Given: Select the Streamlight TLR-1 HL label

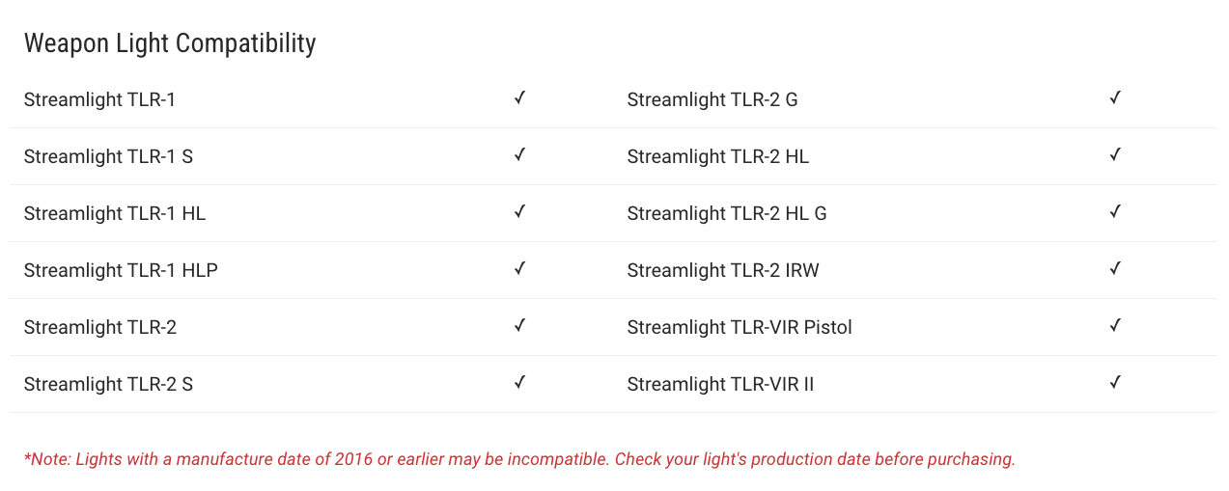Looking at the screenshot, I should 115,213.
